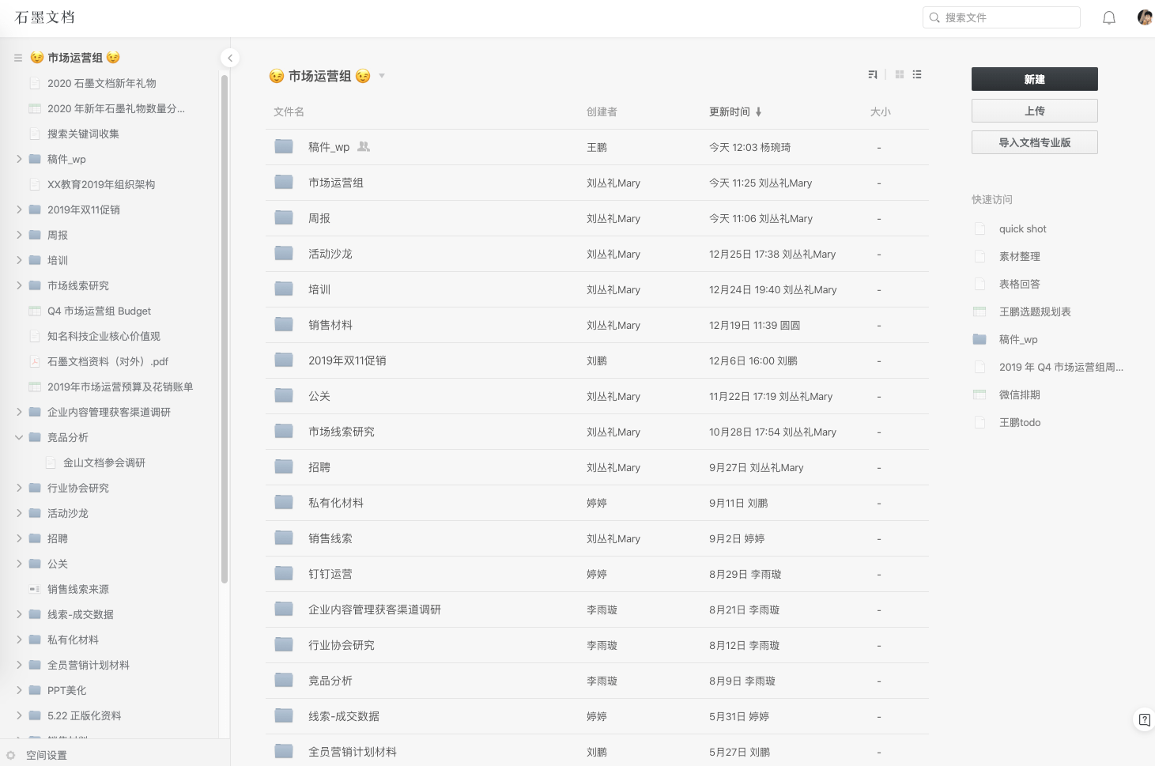
Task: Click the sort arrow next to 更新时间
Action: click(758, 111)
